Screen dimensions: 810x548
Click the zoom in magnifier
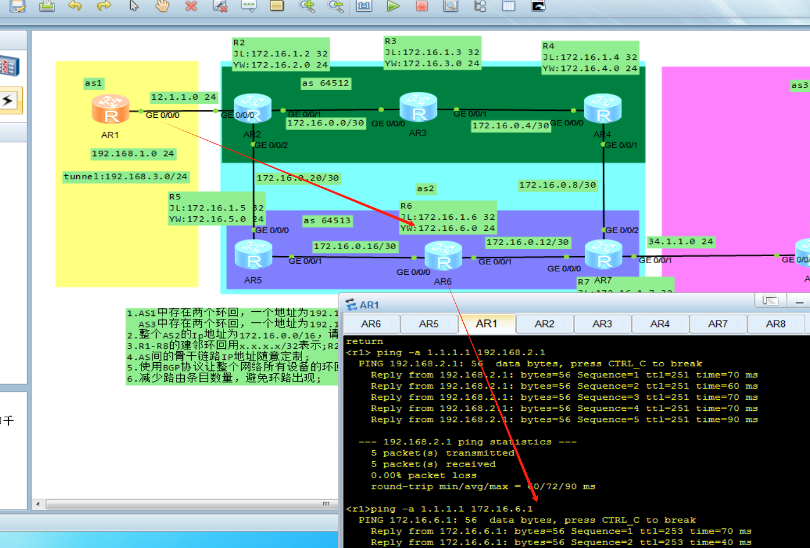(307, 6)
